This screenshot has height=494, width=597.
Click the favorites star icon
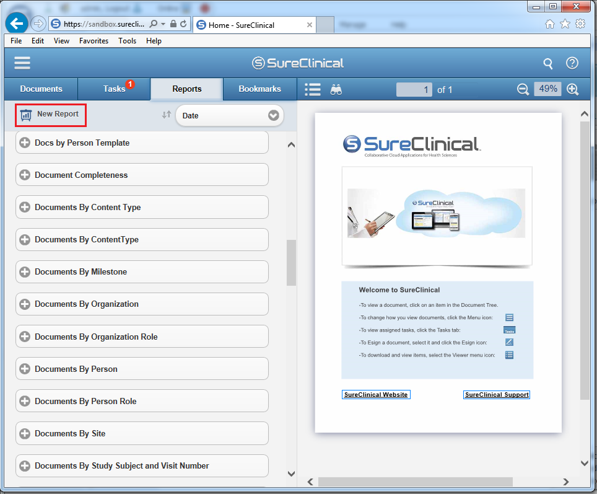tap(565, 24)
